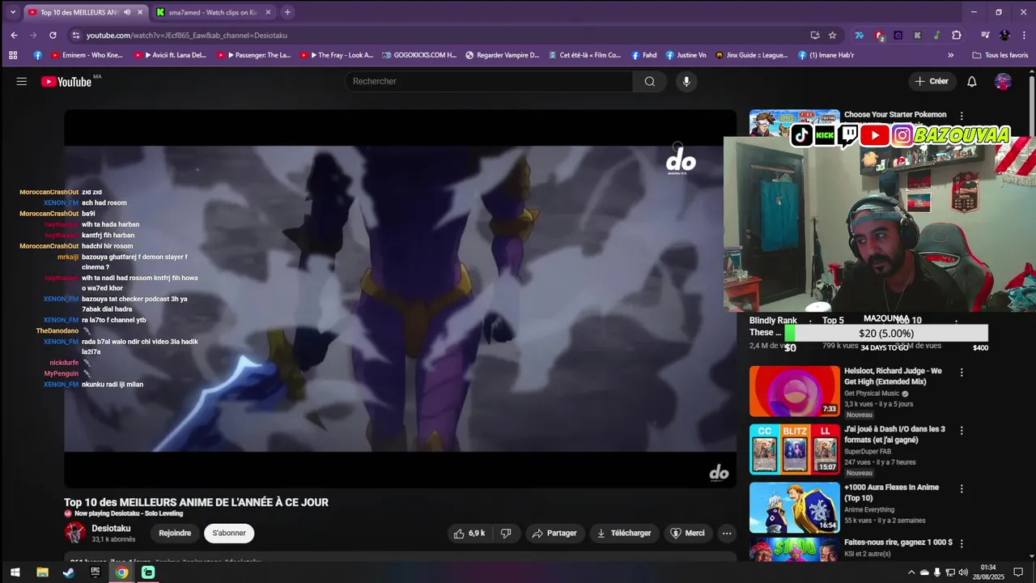1036x583 pixels.
Task: Start voice search with the microphone
Action: pyautogui.click(x=686, y=81)
